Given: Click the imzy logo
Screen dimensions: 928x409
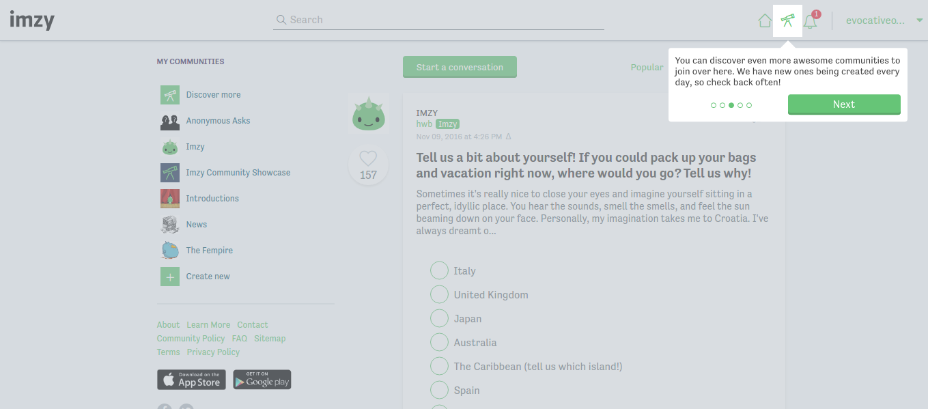Looking at the screenshot, I should [32, 20].
